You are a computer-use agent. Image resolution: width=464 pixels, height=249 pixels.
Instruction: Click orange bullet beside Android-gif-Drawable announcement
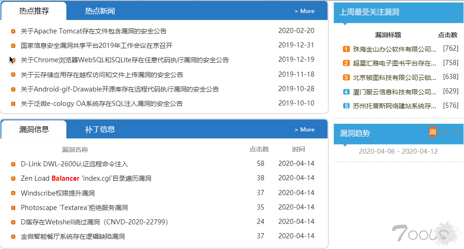(13, 89)
